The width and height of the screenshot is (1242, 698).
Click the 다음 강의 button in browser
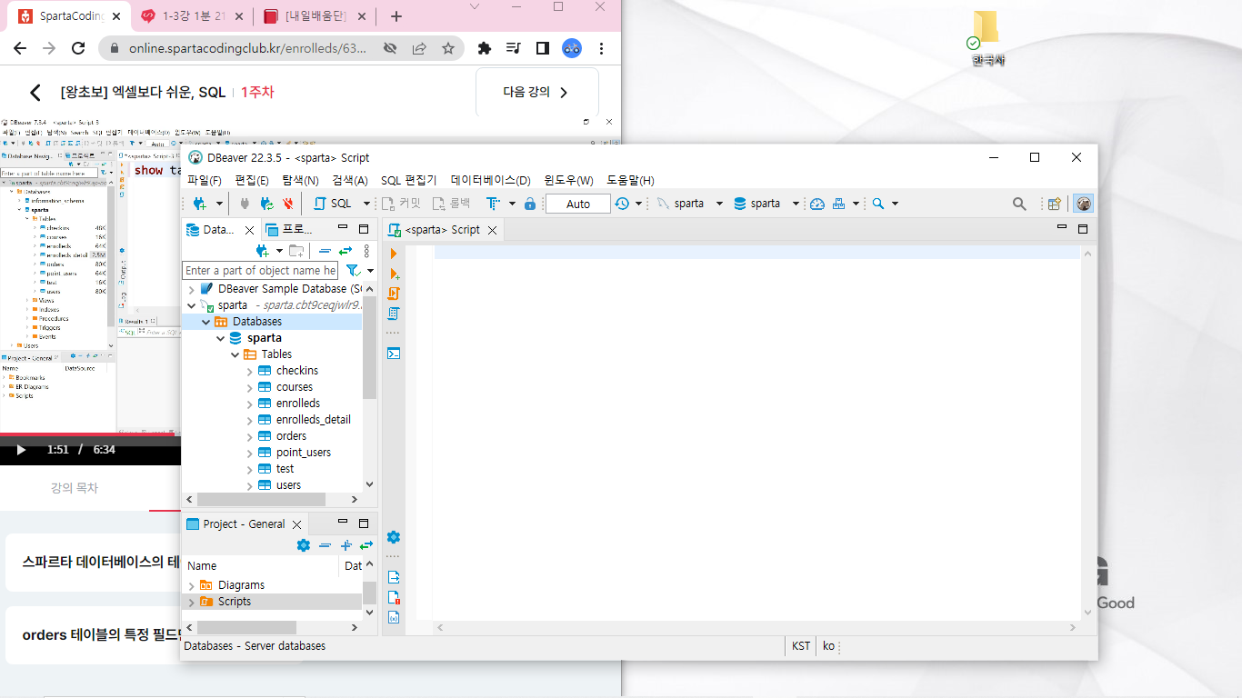(x=537, y=92)
